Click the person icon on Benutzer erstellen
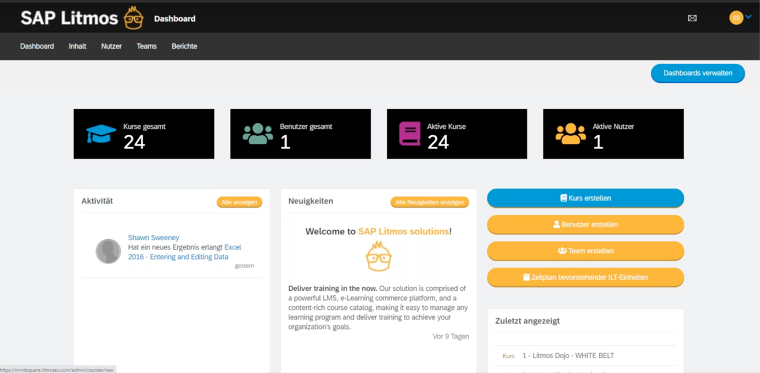The width and height of the screenshot is (760, 373). (x=556, y=224)
